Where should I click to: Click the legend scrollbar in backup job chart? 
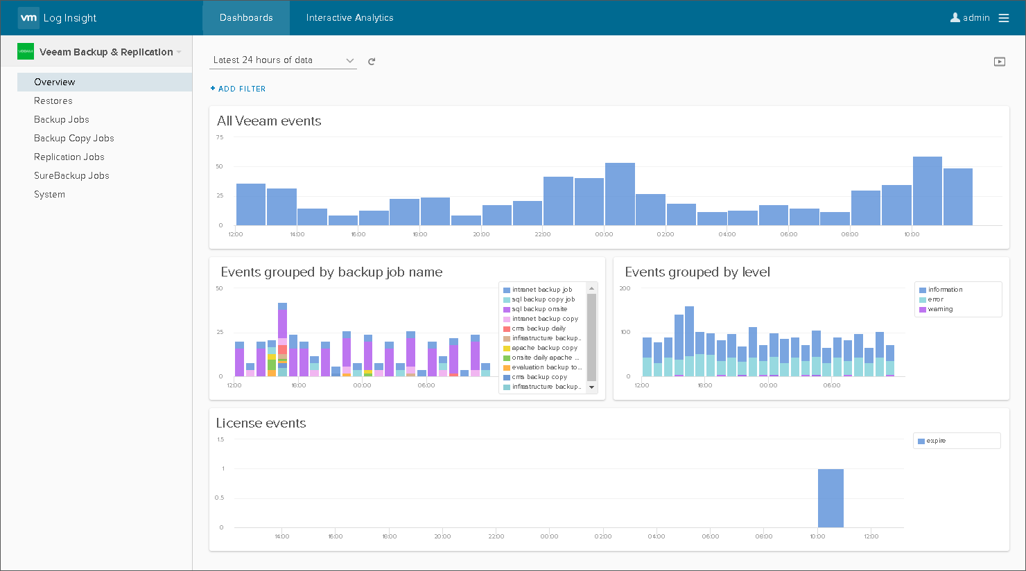(x=591, y=337)
